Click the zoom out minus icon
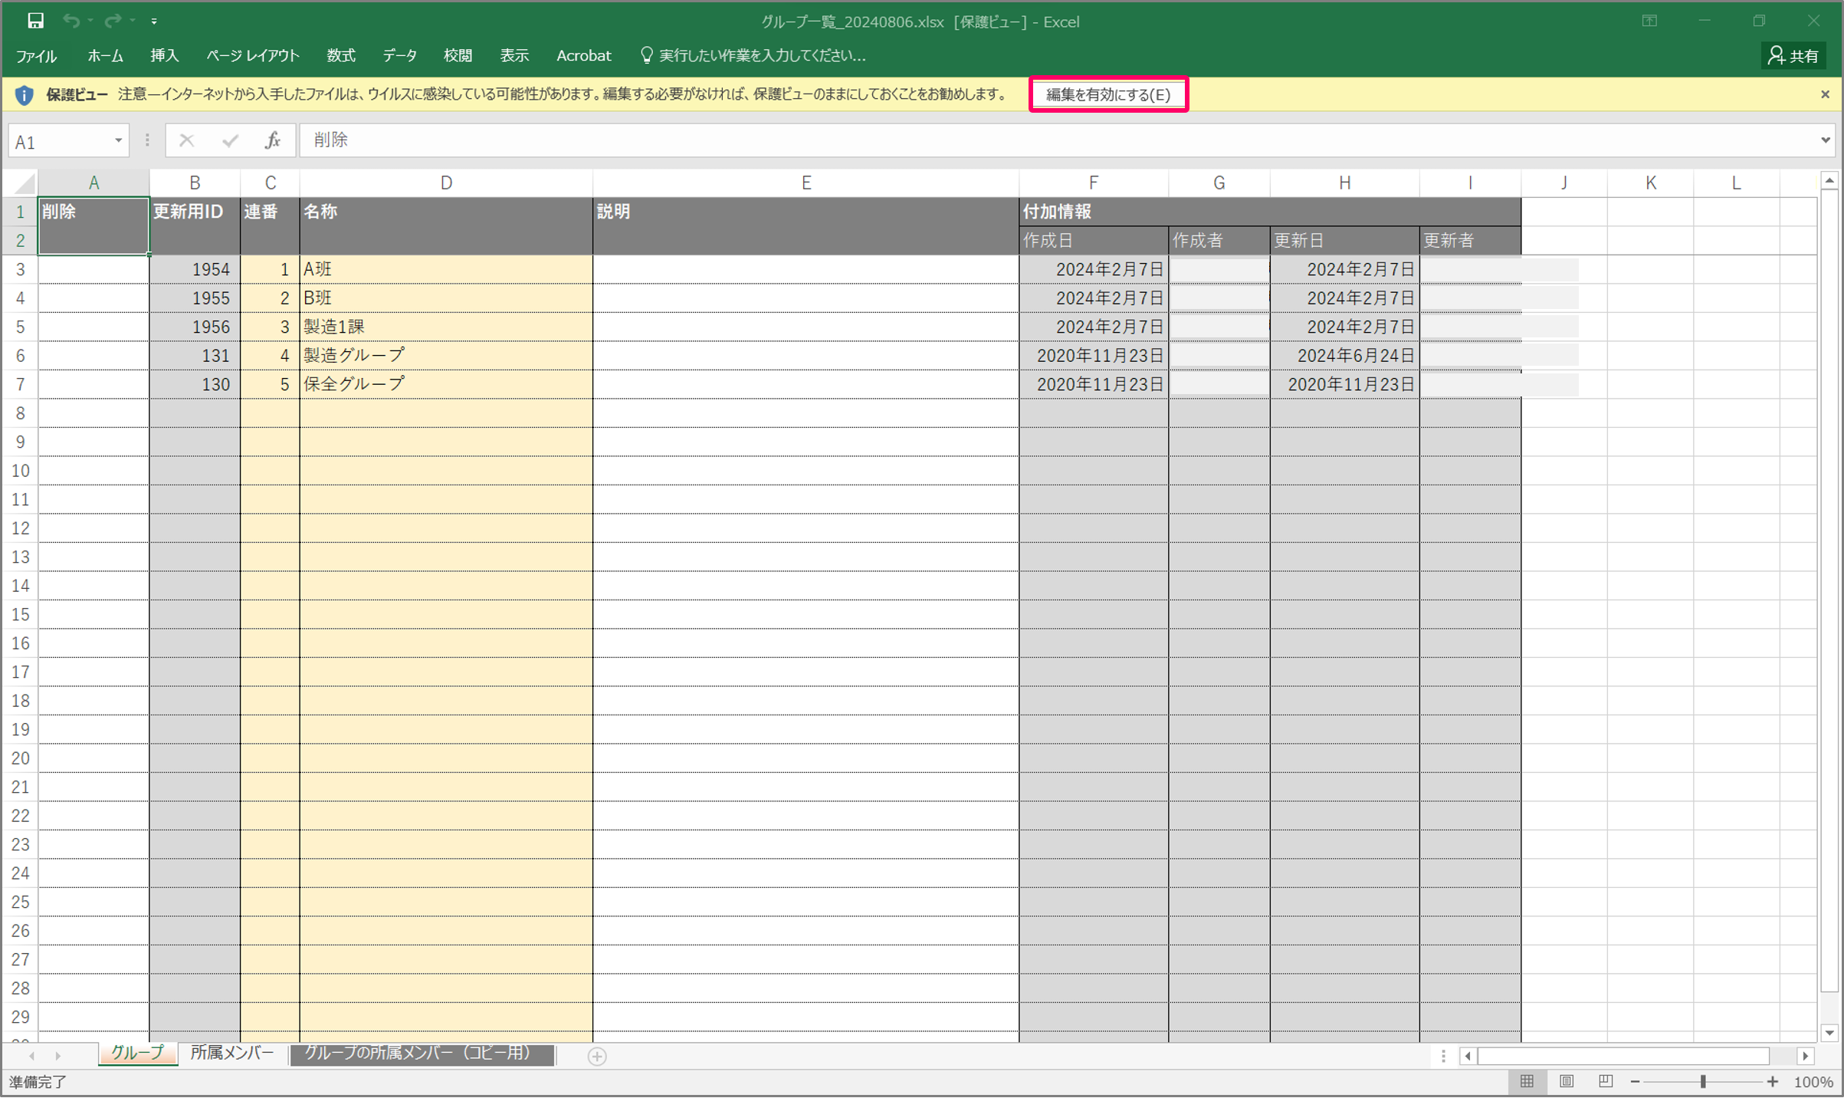The height and width of the screenshot is (1098, 1844). [x=1635, y=1081]
